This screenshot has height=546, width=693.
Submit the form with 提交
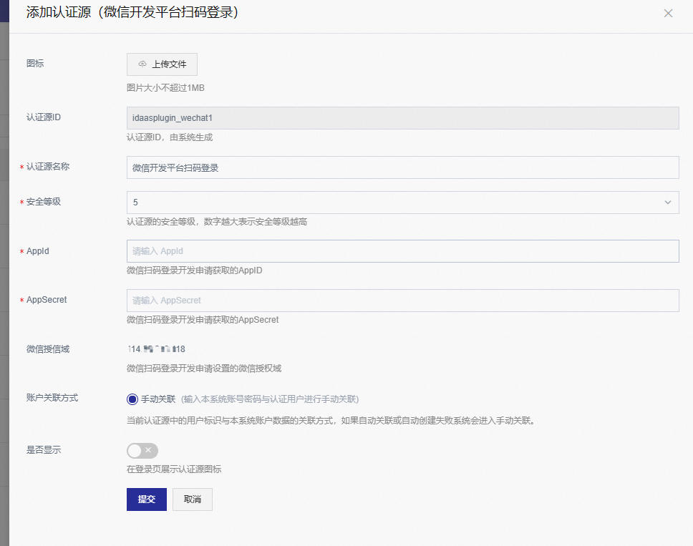click(146, 499)
